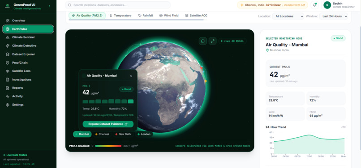The height and width of the screenshot is (168, 361).
Task: Click the Overview grid icon
Action: tap(8, 20)
